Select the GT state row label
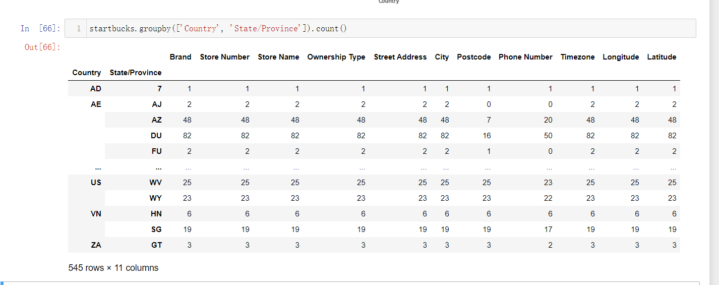The width and height of the screenshot is (719, 285). click(157, 245)
